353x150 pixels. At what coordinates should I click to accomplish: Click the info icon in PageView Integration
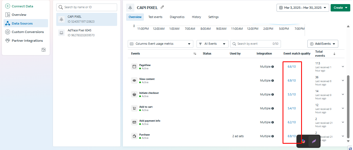click(272, 67)
